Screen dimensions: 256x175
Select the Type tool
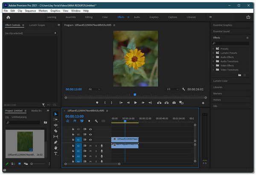click(x=55, y=154)
